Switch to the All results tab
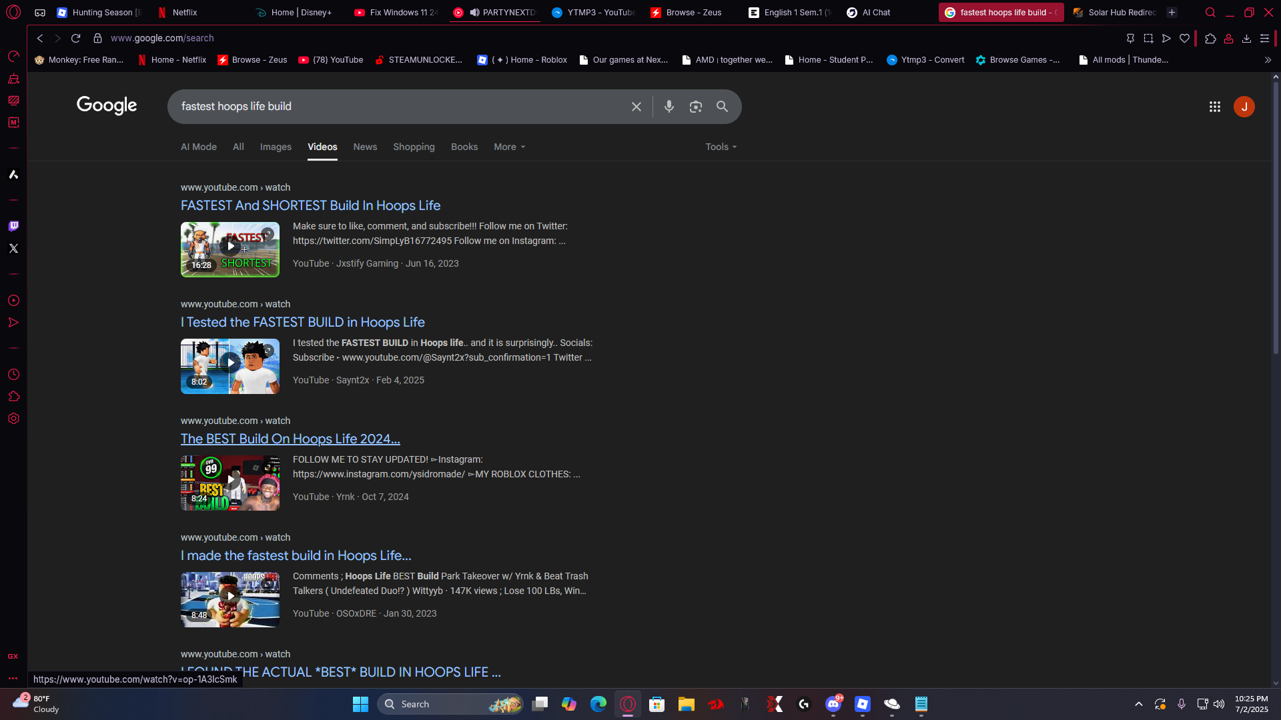Image resolution: width=1281 pixels, height=720 pixels. pyautogui.click(x=238, y=147)
